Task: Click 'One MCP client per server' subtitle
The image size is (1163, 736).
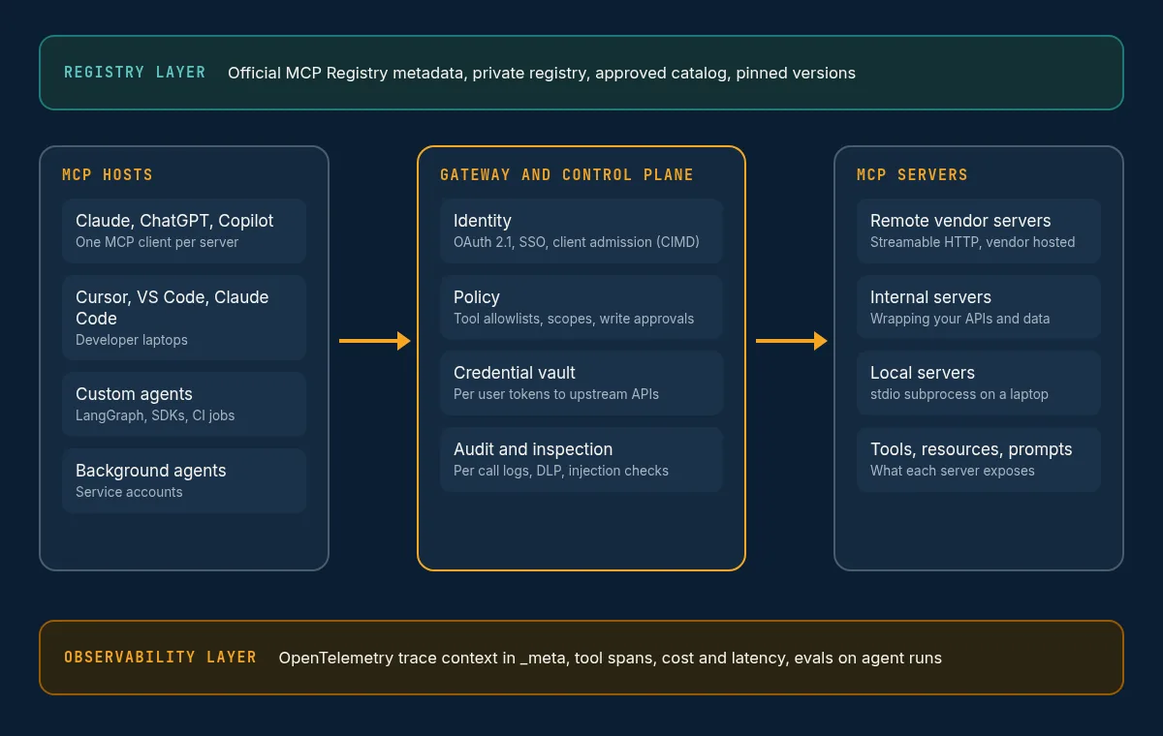Action: pyautogui.click(x=157, y=242)
